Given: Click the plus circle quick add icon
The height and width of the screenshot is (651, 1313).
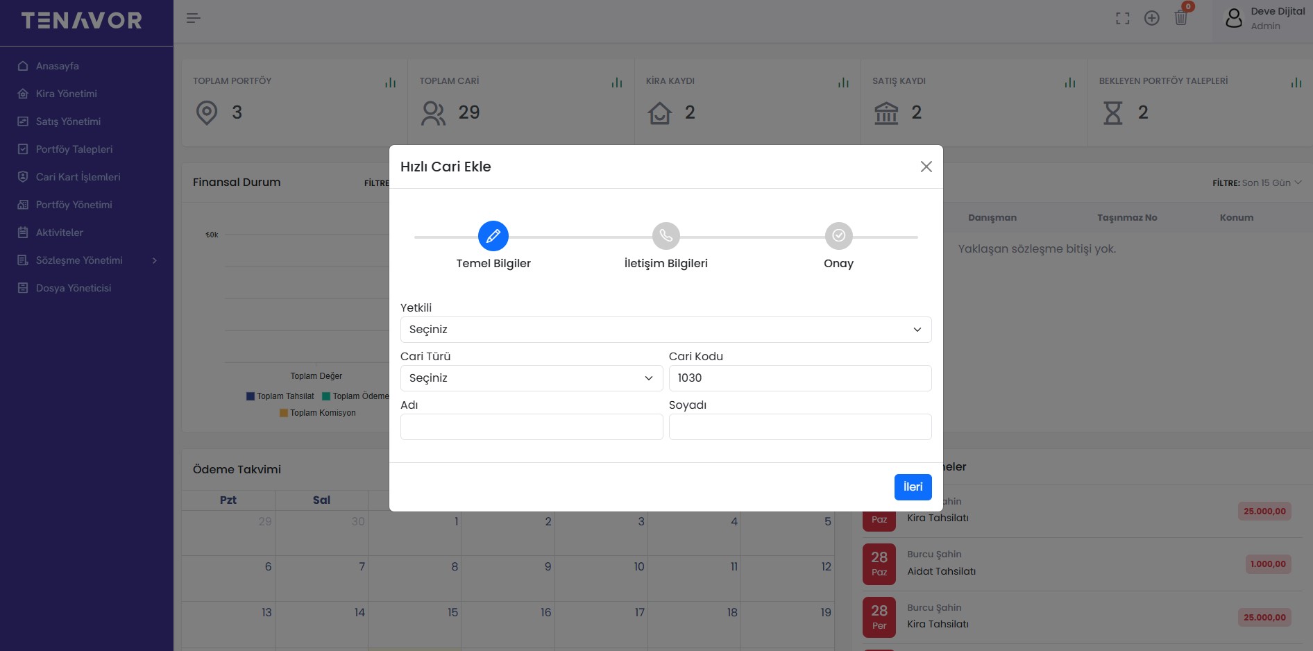Looking at the screenshot, I should coord(1151,19).
